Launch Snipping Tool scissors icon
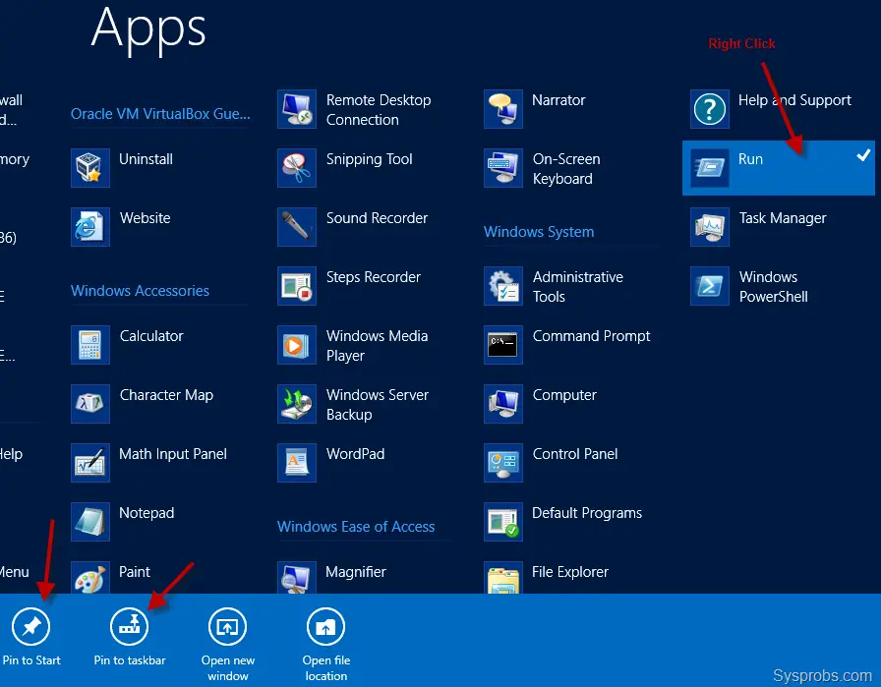This screenshot has width=881, height=687. [297, 168]
